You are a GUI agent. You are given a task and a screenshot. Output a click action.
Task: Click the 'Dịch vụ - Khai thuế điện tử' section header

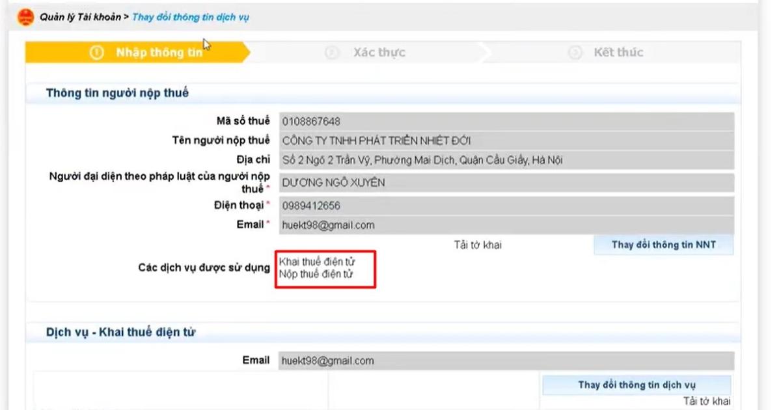(121, 333)
